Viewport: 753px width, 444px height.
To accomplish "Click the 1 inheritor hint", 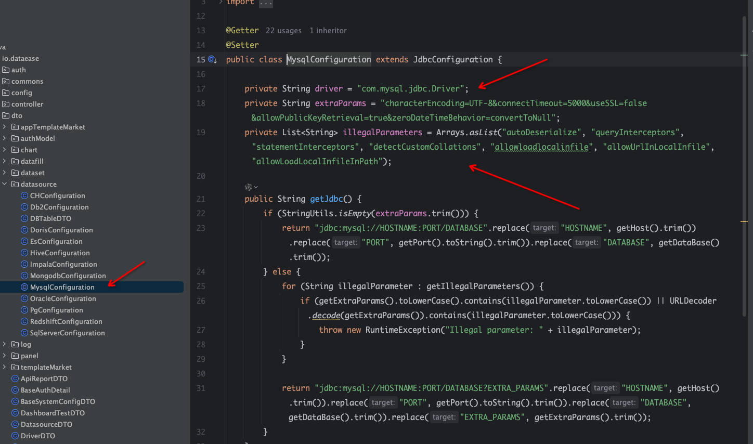I will point(328,31).
